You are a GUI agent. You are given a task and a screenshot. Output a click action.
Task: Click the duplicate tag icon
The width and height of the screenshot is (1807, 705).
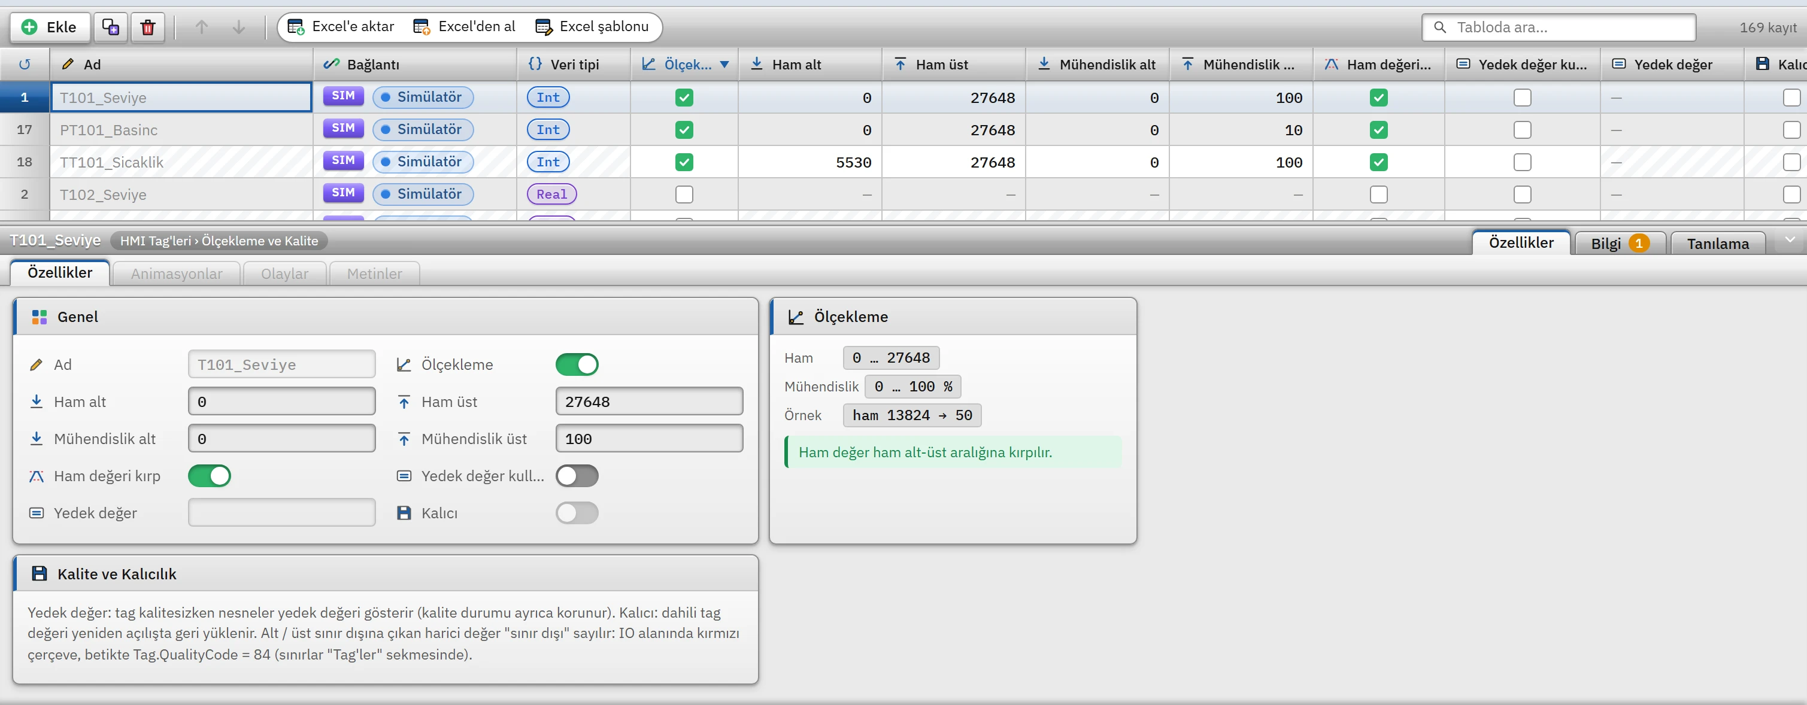[110, 28]
